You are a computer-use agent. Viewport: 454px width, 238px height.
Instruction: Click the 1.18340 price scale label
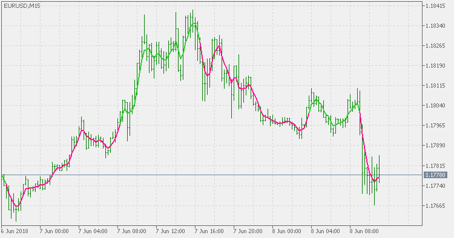click(x=435, y=26)
